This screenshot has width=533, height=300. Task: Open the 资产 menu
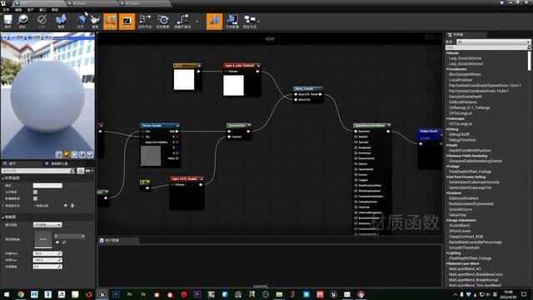coord(30,10)
